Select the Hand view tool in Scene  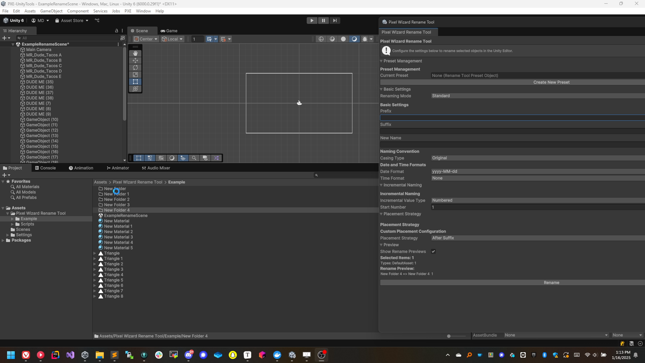coord(135,53)
